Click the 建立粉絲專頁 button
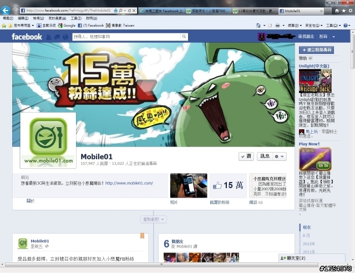 (x=316, y=50)
